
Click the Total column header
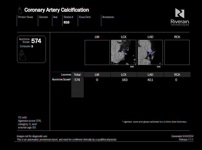pos(77,74)
